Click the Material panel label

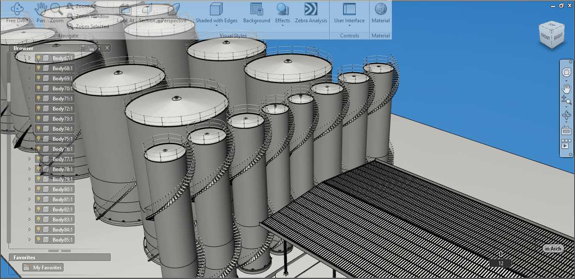tap(381, 36)
